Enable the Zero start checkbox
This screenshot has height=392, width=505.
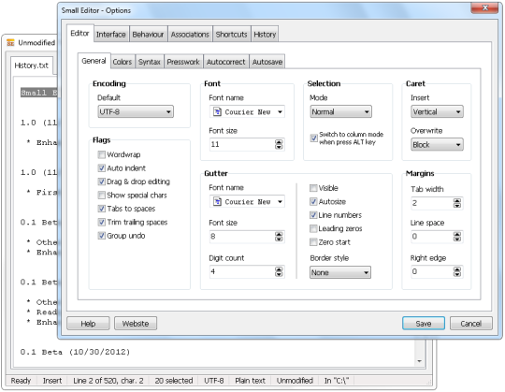[x=313, y=242]
